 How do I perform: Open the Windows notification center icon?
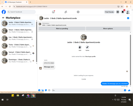pyautogui.click(x=130, y=100)
